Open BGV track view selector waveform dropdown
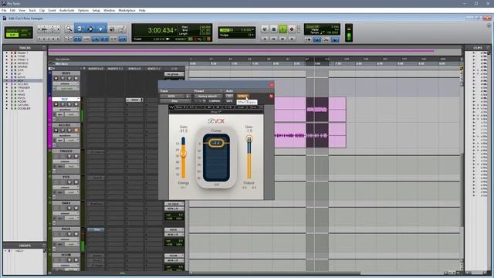Screen dimensions: 494x278 click(x=66, y=110)
